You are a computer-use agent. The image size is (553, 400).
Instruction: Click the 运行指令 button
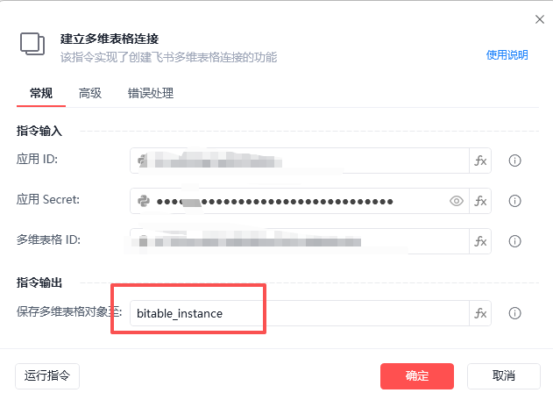pos(47,376)
